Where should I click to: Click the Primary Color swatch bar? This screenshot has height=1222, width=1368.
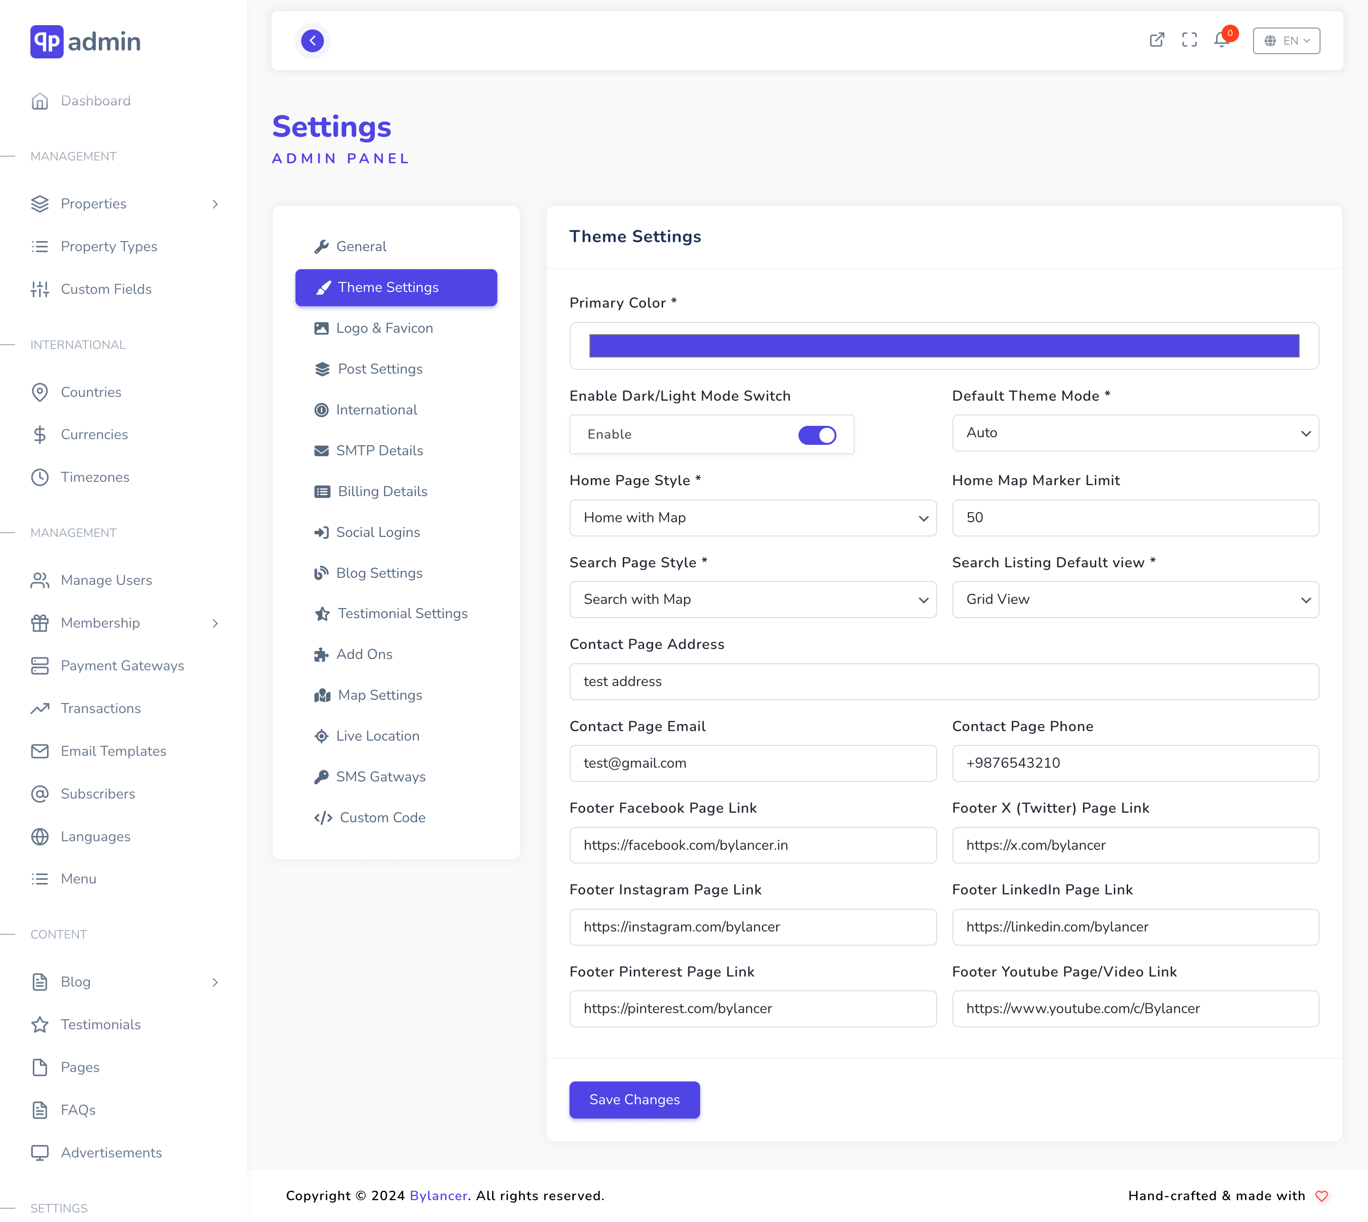pyautogui.click(x=944, y=346)
